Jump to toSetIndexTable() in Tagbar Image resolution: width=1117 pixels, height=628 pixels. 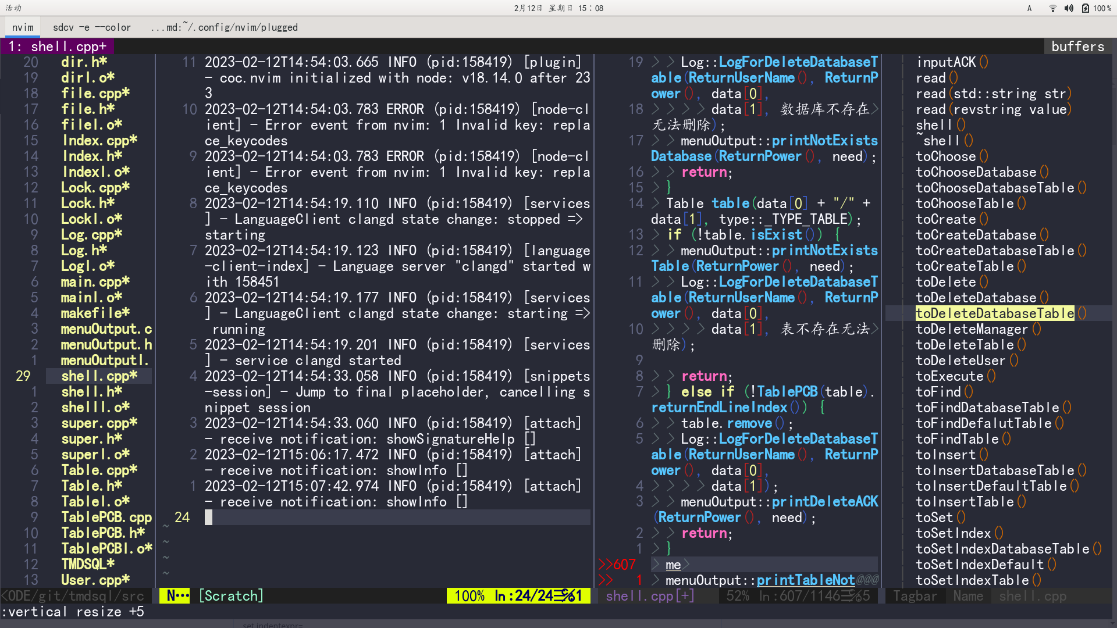tap(979, 580)
